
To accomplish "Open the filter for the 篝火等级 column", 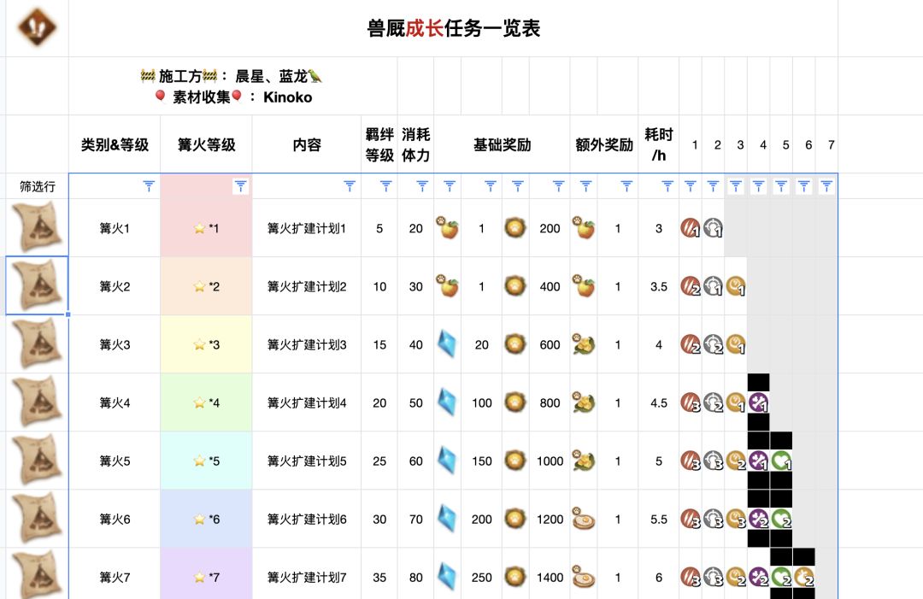I will pyautogui.click(x=240, y=186).
